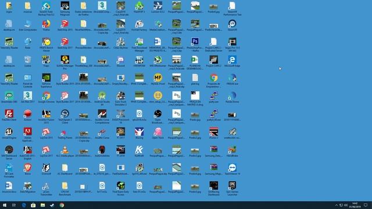Open Painel de Controle icon
372x209 pixels.
(x=28, y=78)
